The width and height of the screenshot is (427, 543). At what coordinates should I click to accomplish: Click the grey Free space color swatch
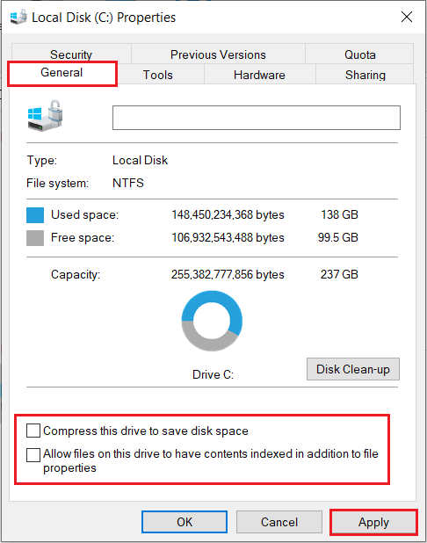point(35,238)
